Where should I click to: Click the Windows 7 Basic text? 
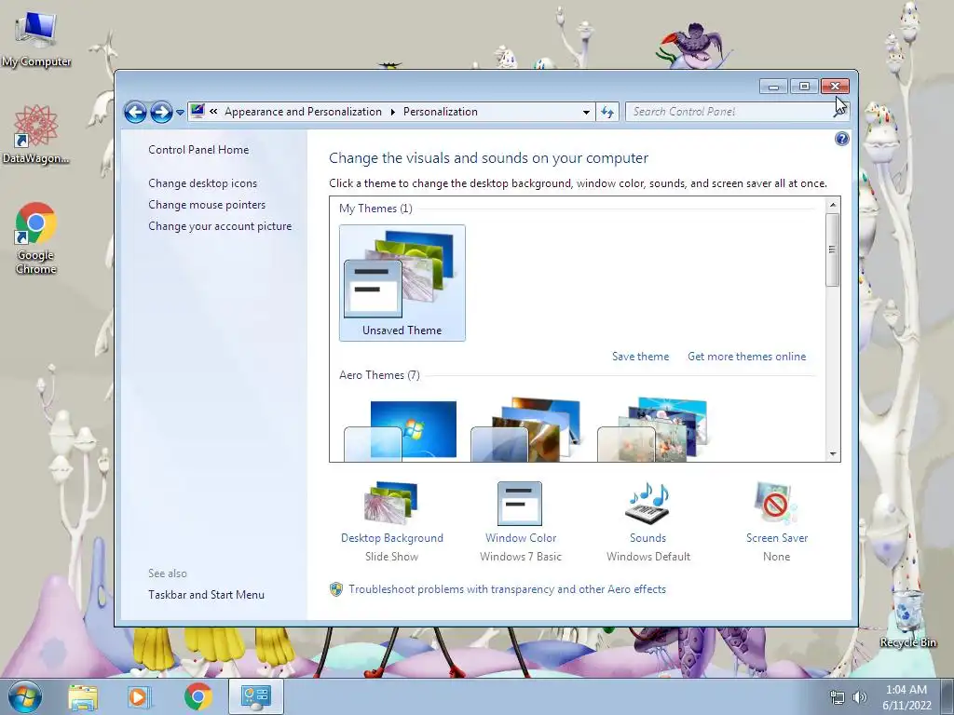pos(521,557)
